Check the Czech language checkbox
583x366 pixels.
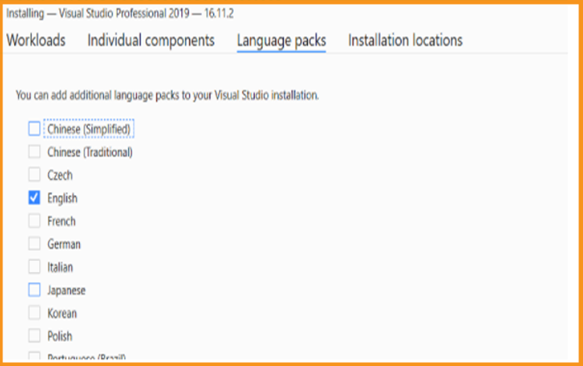[x=34, y=175]
